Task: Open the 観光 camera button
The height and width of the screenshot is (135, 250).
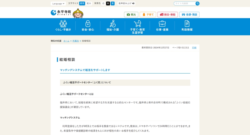Action: click(x=131, y=14)
